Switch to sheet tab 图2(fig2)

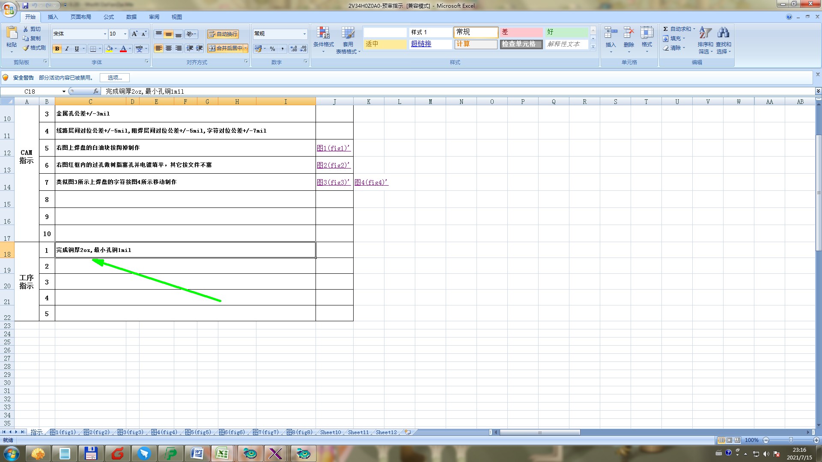(x=97, y=432)
